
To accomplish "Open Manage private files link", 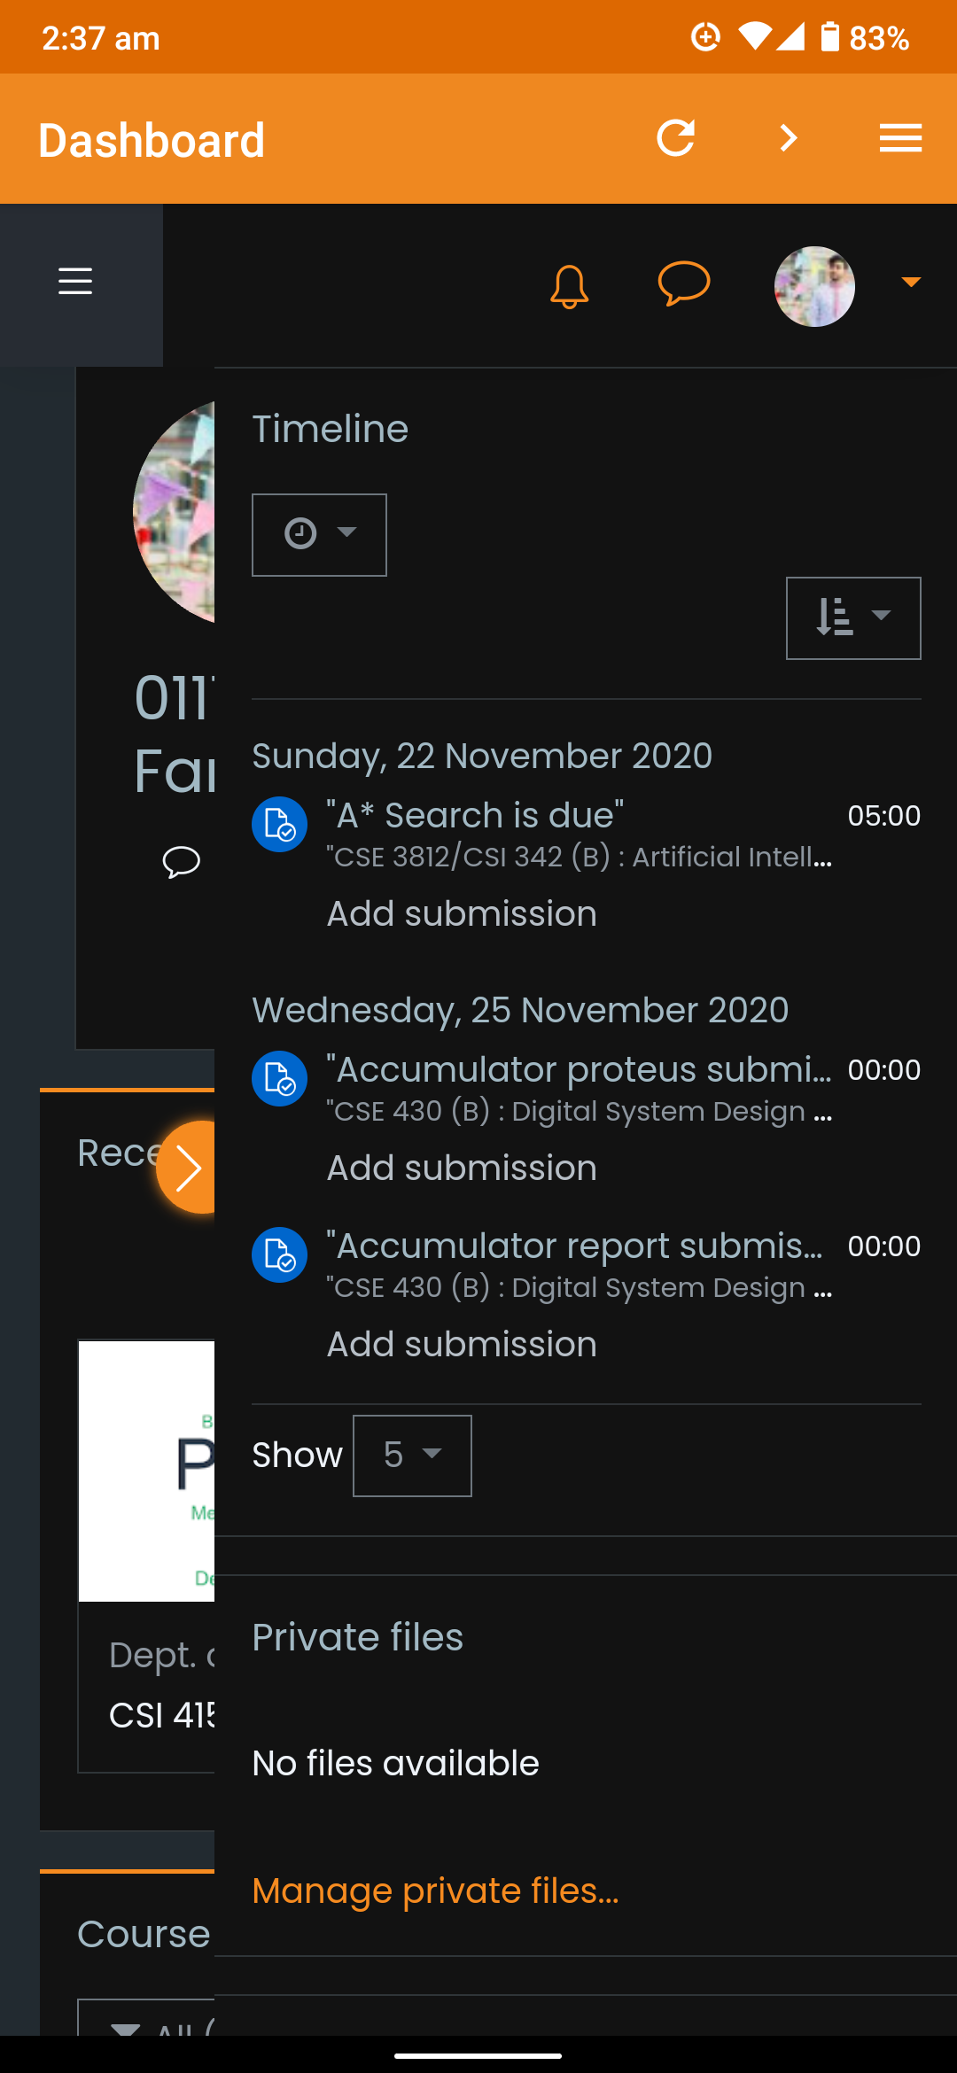I will [x=435, y=1891].
